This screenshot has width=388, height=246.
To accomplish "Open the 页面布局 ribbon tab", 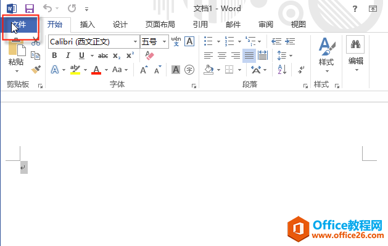I will click(160, 25).
